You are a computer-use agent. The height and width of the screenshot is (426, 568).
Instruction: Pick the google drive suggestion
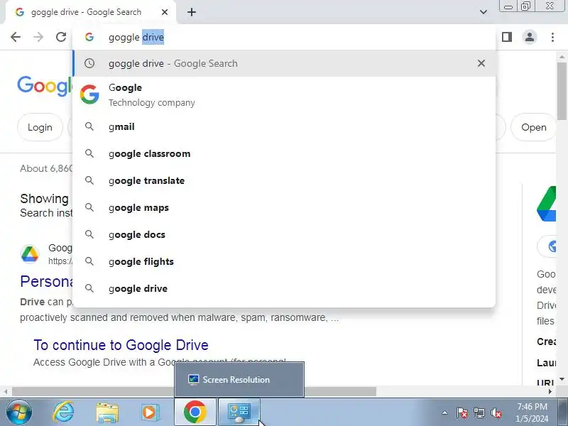[x=284, y=289]
